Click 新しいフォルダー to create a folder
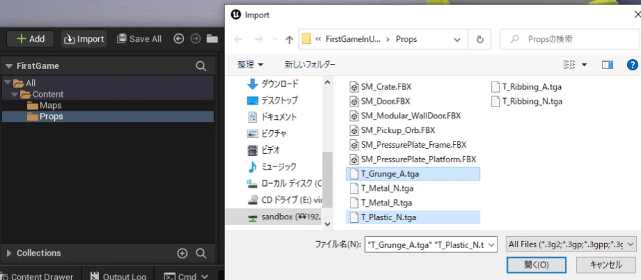Viewport: 641px width, 280px height. [310, 65]
